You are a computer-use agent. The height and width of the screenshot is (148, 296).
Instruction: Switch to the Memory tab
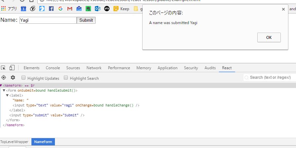coord(144,68)
